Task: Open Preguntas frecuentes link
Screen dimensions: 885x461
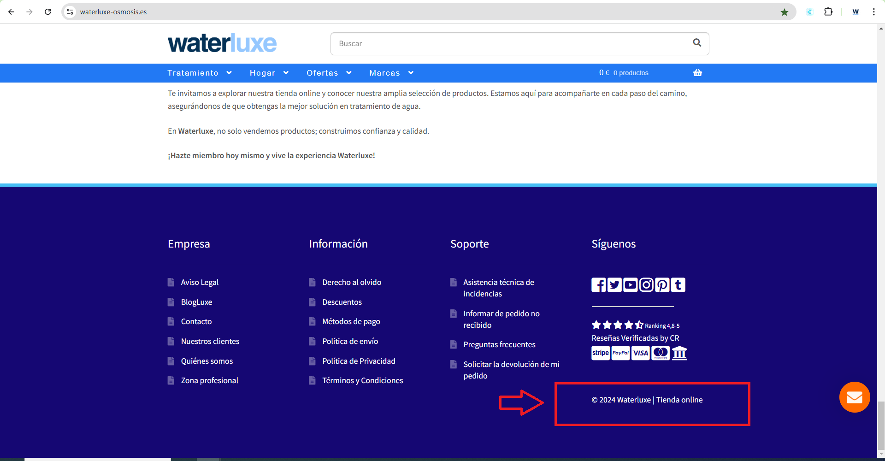Action: (x=499, y=344)
